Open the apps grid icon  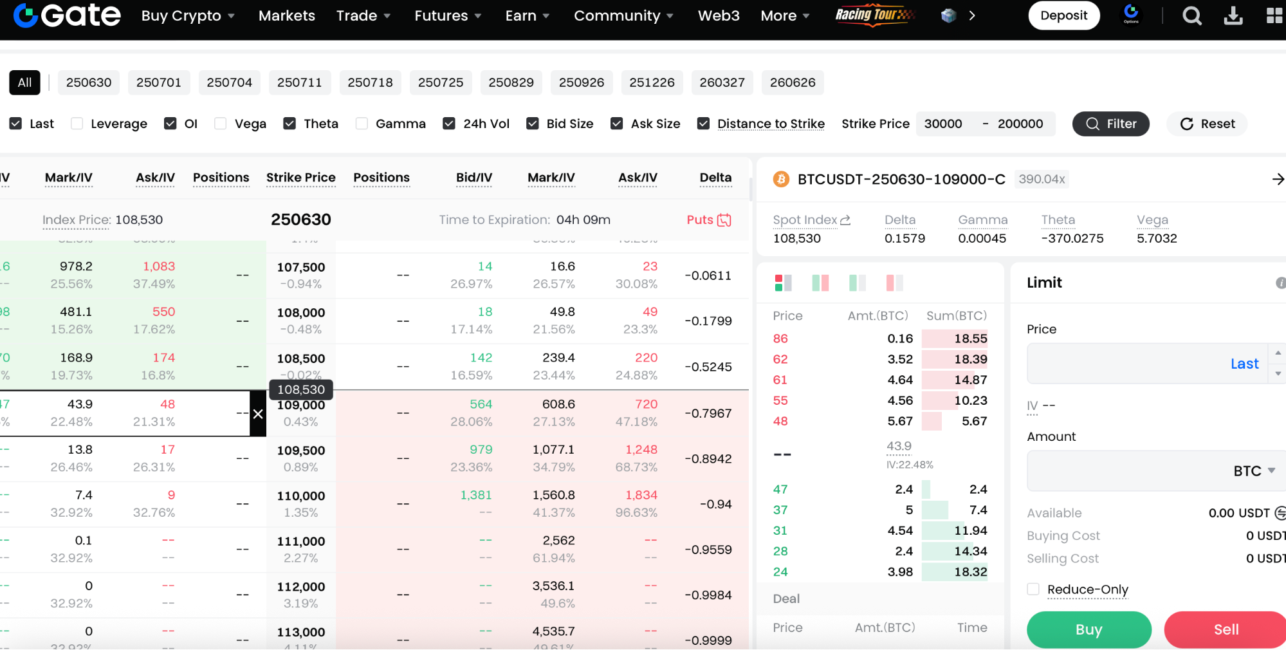coord(1274,15)
